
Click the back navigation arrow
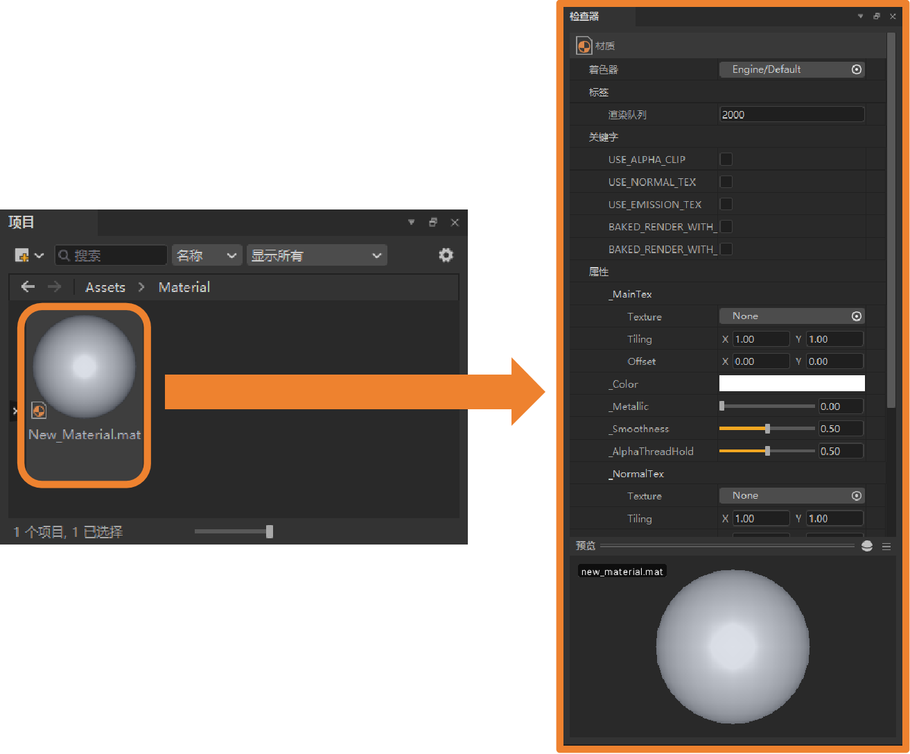point(28,286)
